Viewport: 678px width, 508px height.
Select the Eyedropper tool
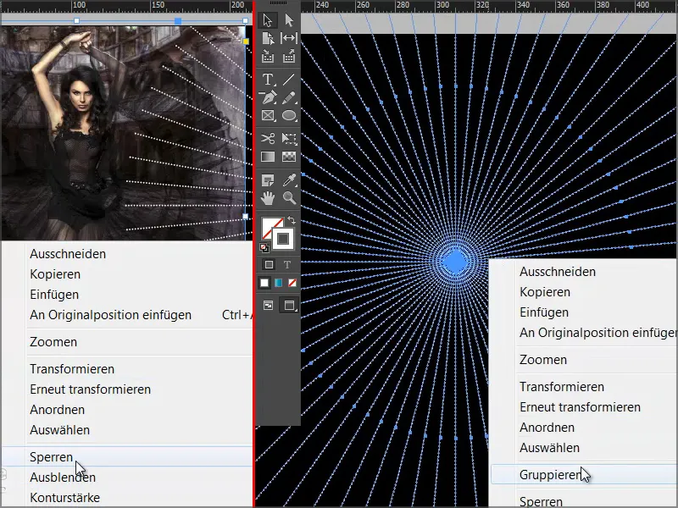(289, 179)
